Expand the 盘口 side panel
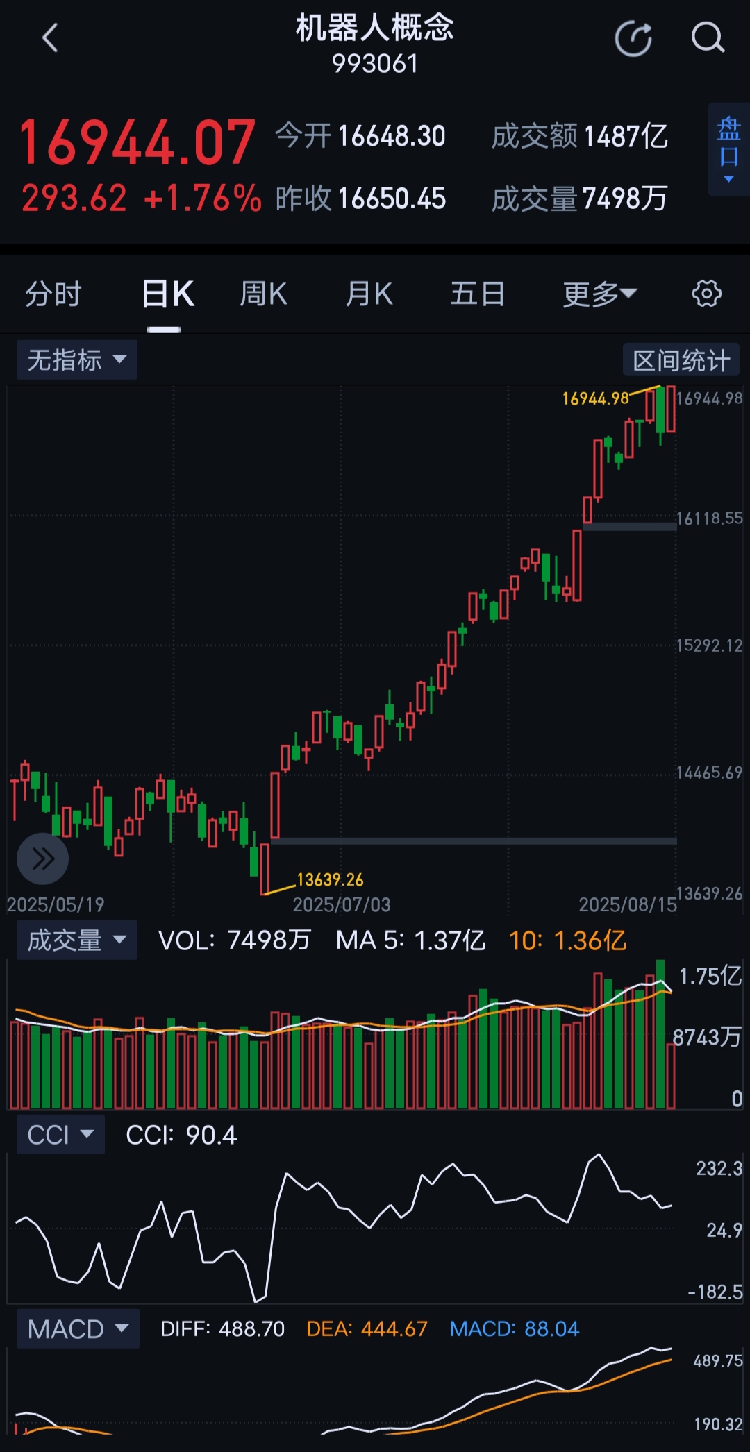 728,149
